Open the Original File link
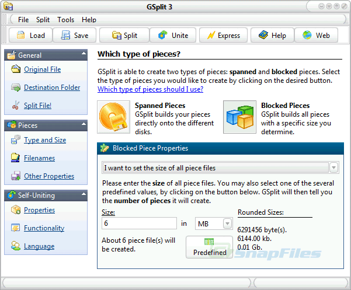The width and height of the screenshot is (351, 290). click(x=42, y=69)
